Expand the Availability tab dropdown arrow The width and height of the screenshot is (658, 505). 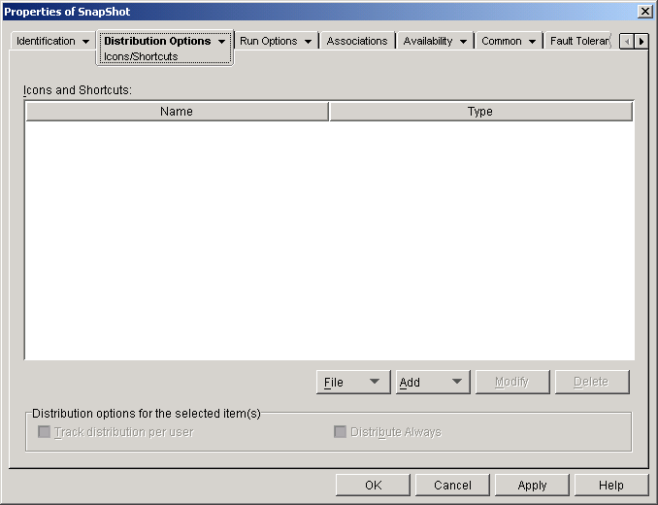coord(463,42)
